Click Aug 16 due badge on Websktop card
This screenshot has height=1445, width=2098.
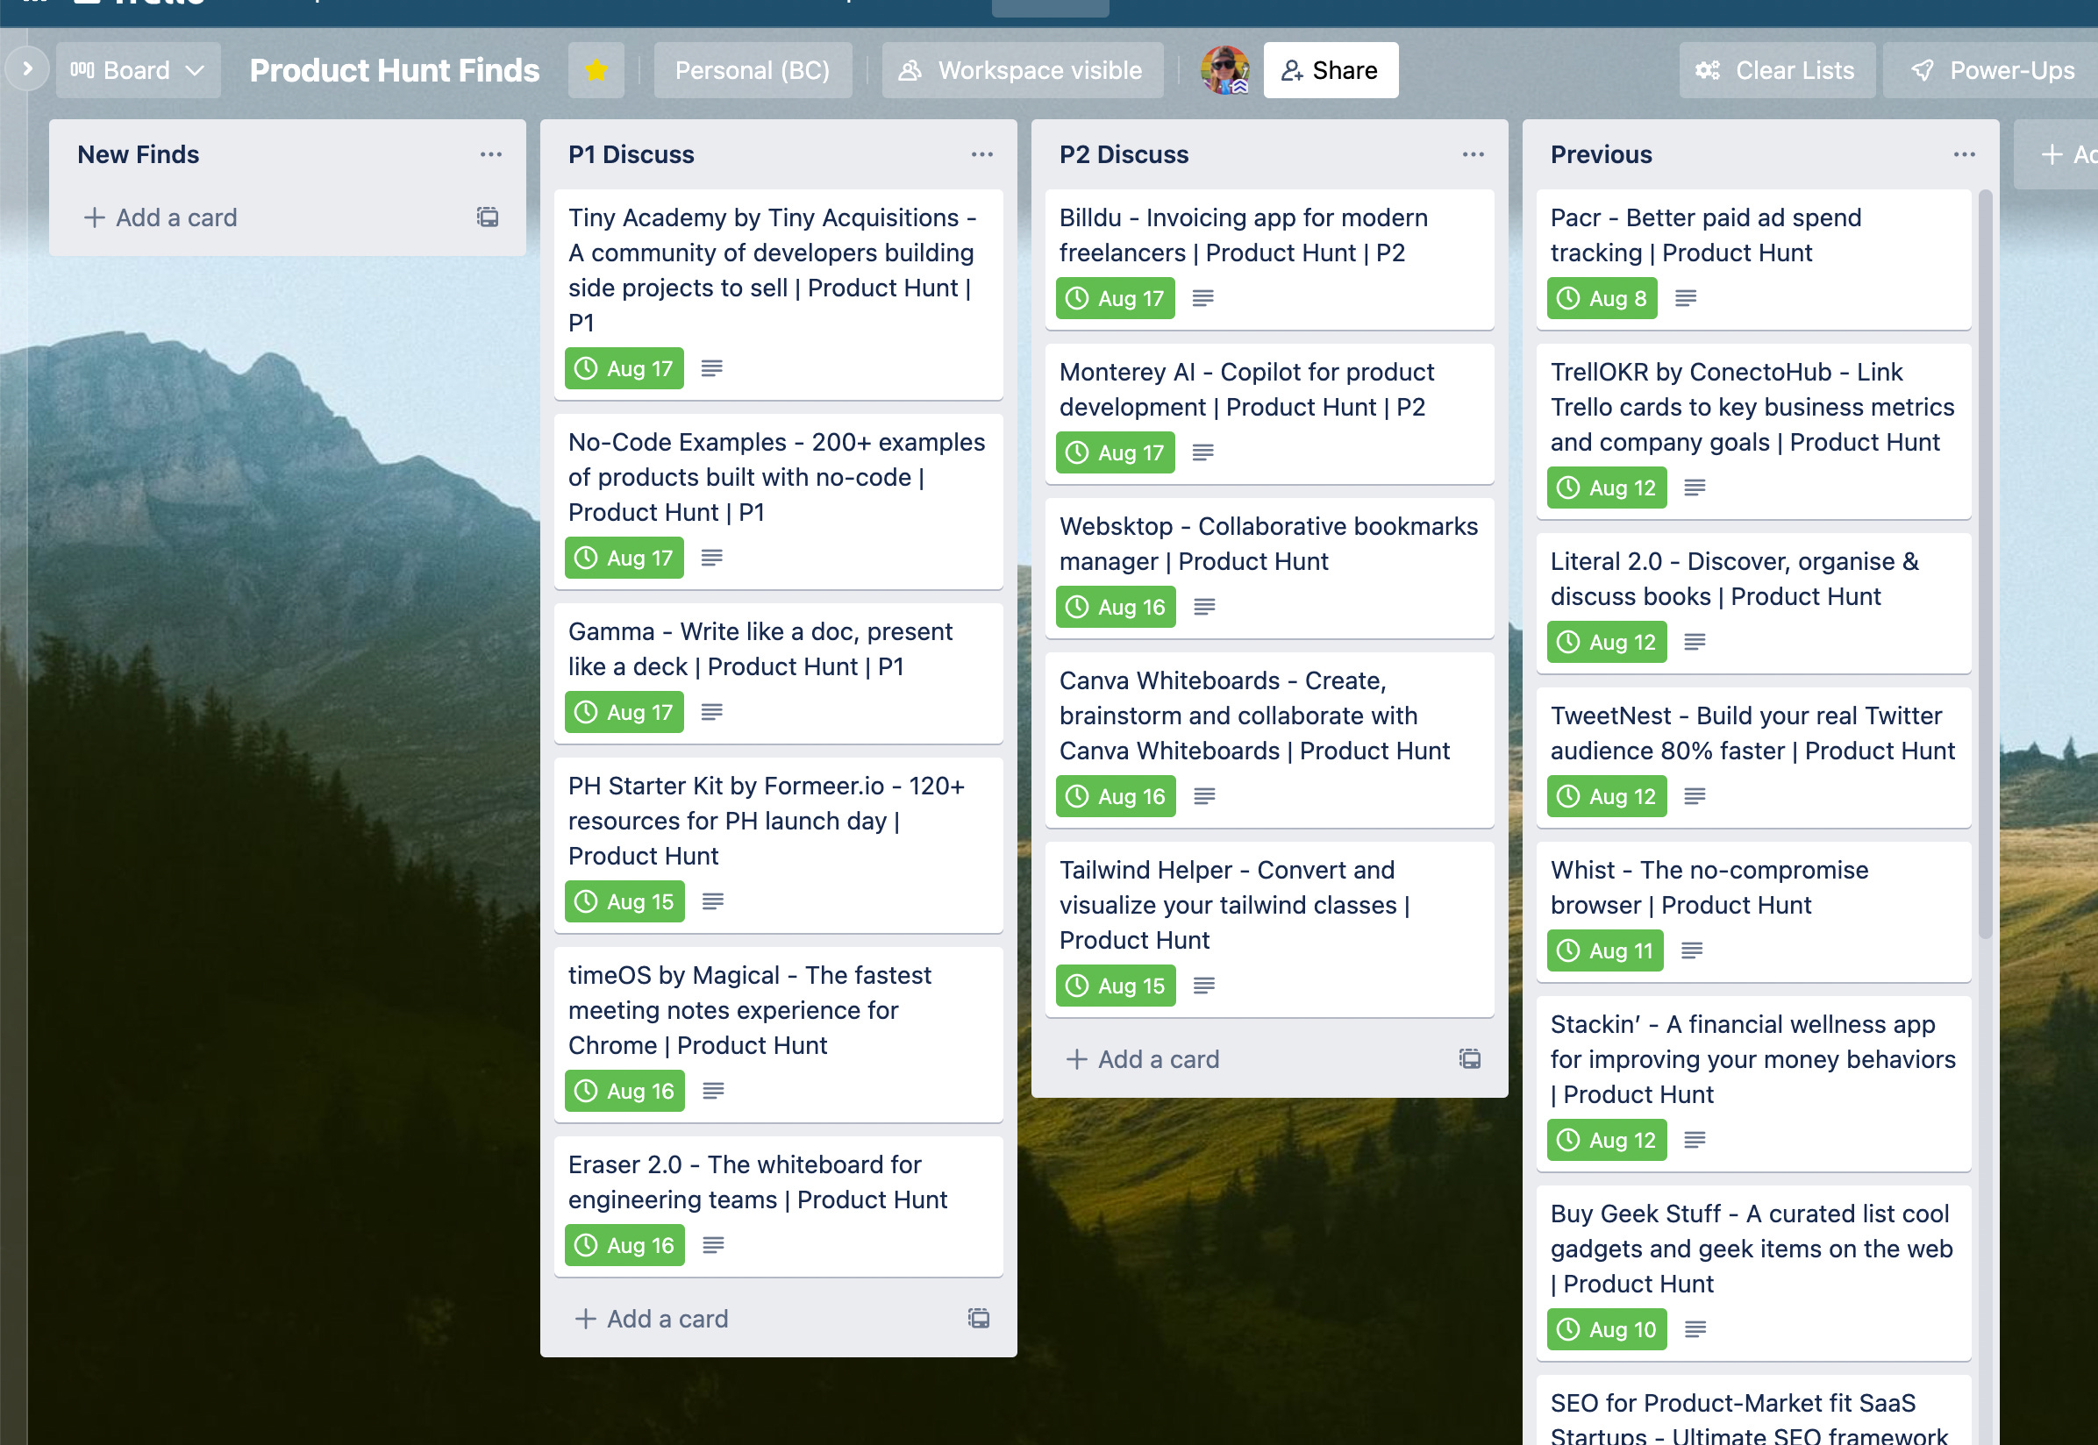(x=1116, y=607)
